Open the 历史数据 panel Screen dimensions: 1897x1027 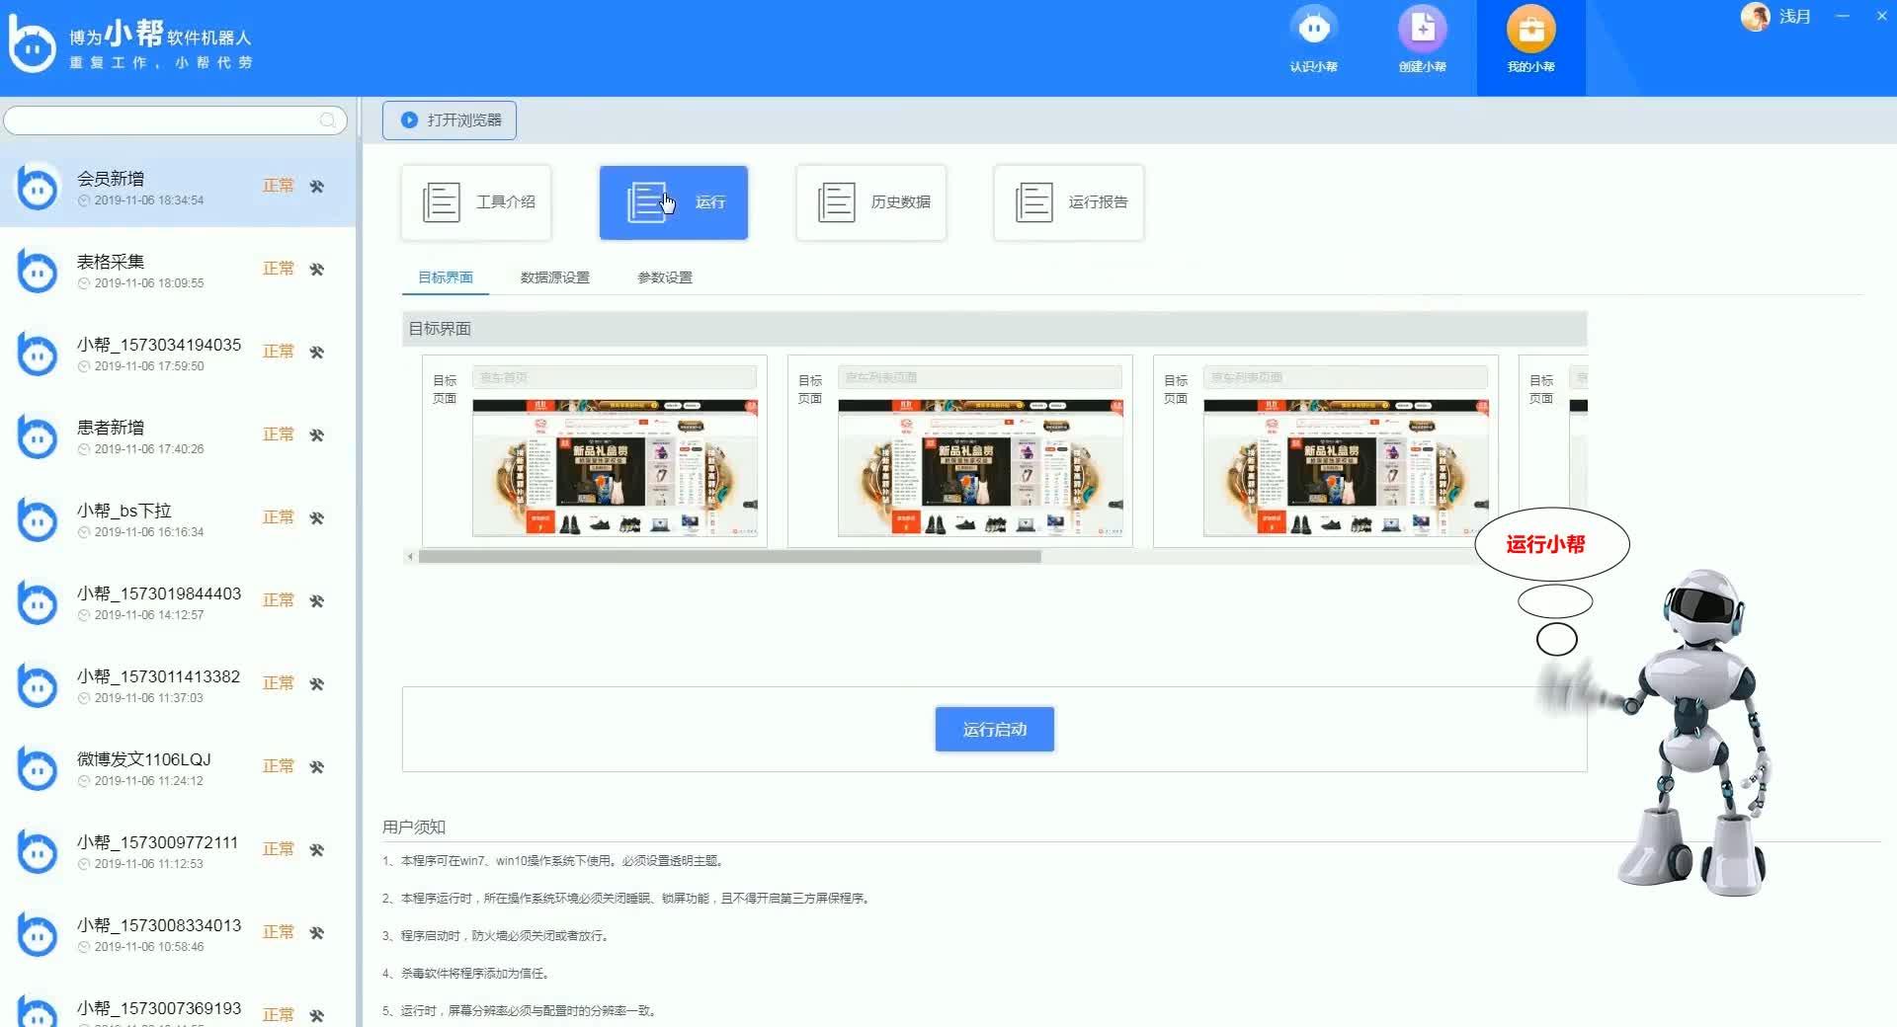(x=871, y=202)
